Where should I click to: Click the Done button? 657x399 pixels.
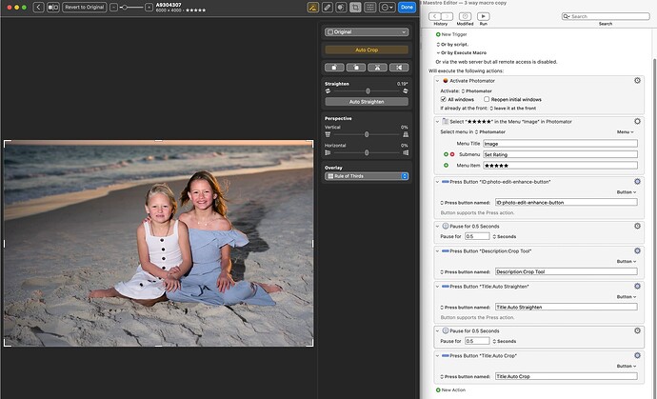pos(407,7)
